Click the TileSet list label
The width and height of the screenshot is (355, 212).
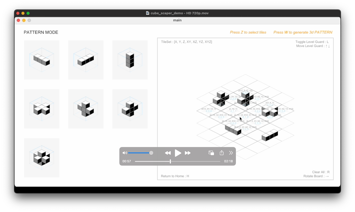click(186, 42)
